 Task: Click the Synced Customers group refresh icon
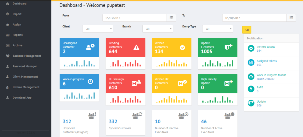click(x=137, y=115)
